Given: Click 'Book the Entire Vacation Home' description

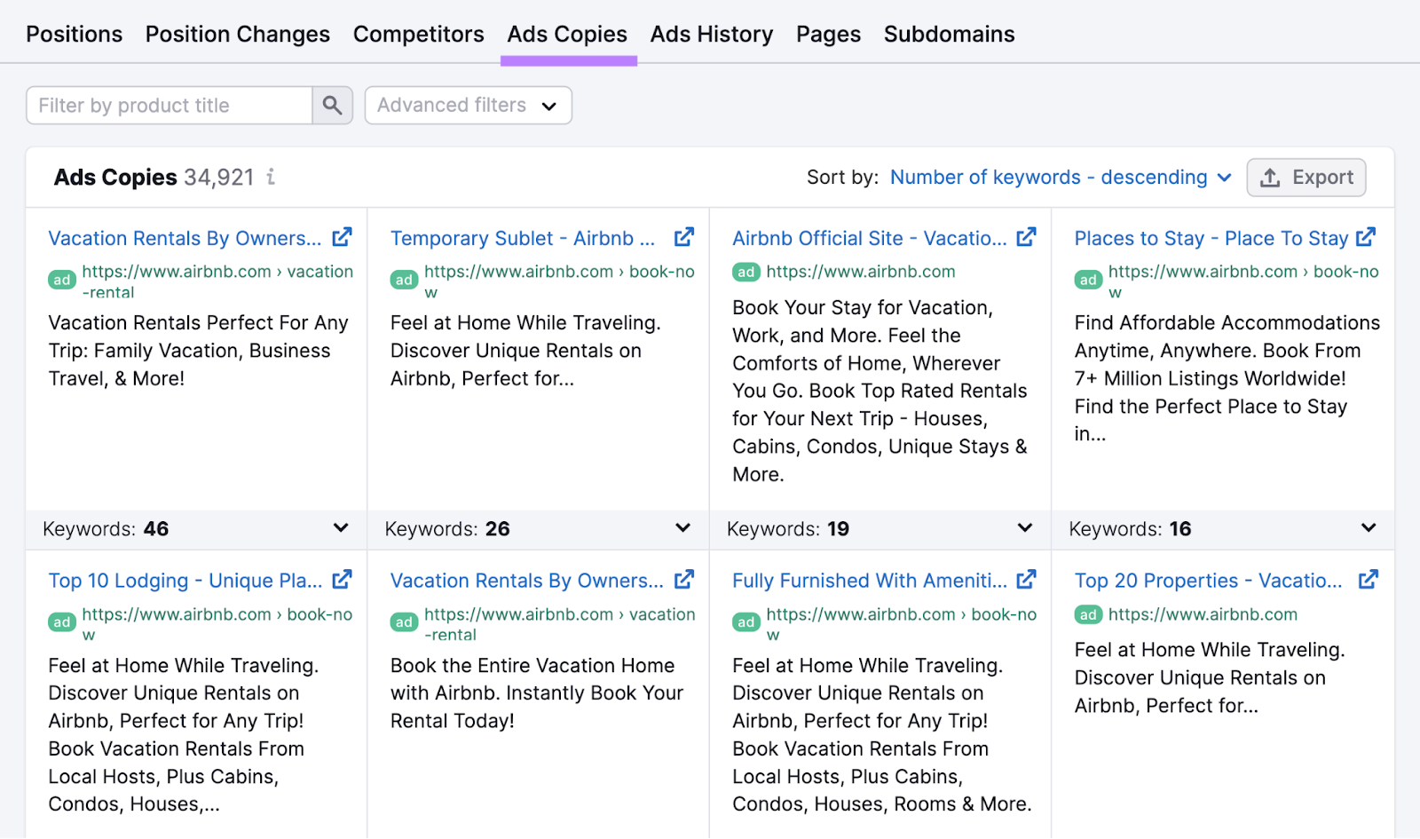Looking at the screenshot, I should (537, 693).
